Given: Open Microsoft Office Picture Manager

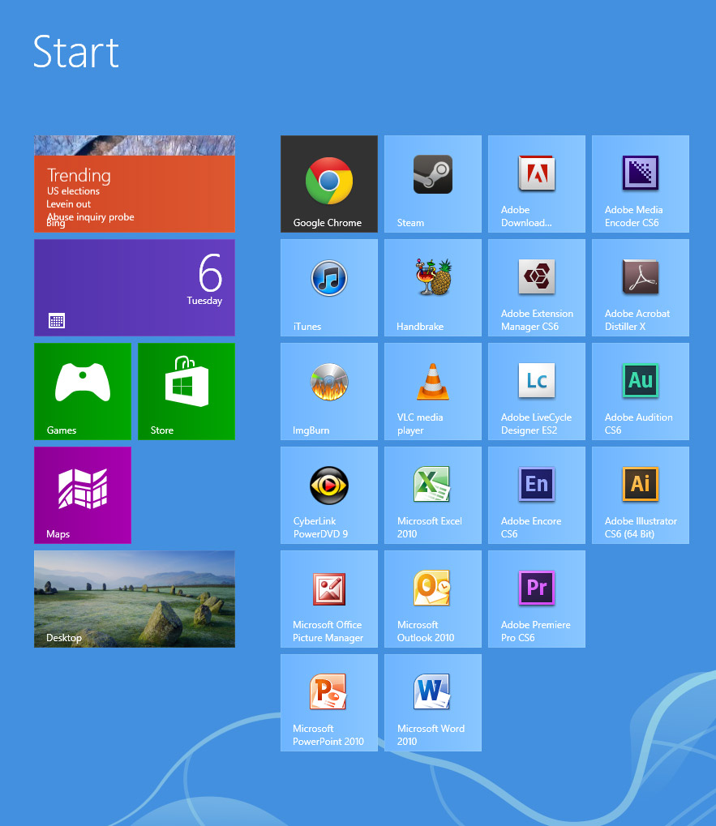Looking at the screenshot, I should (328, 599).
